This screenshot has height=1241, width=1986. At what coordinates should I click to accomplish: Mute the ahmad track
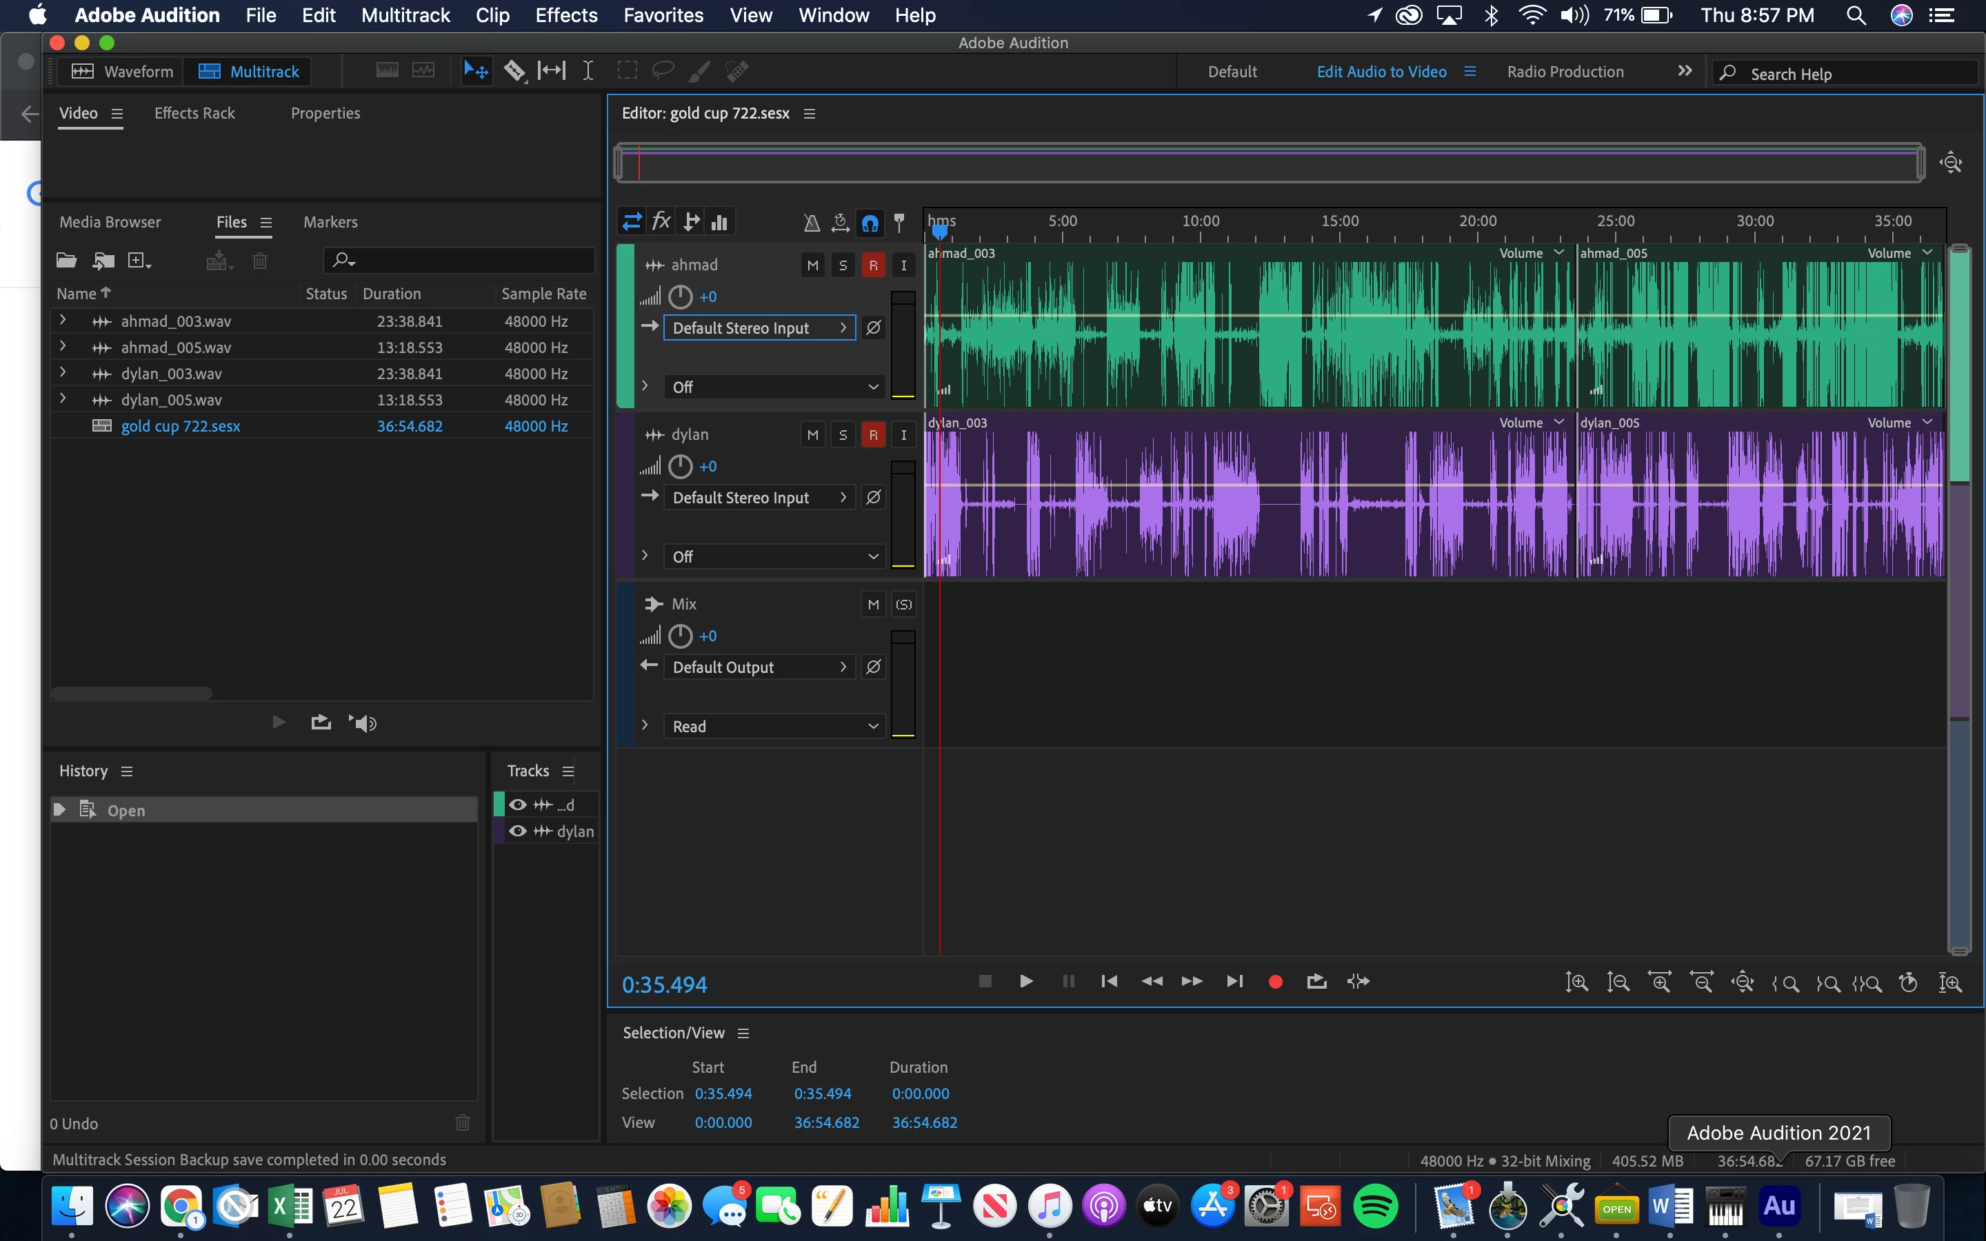coord(812,265)
